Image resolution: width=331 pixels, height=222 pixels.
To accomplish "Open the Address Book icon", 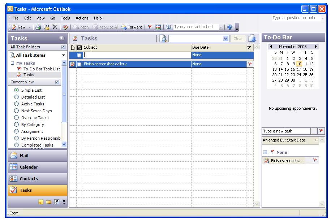I will [168, 27].
